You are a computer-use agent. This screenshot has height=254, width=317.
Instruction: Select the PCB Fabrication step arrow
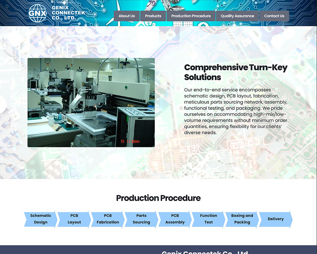(x=108, y=219)
